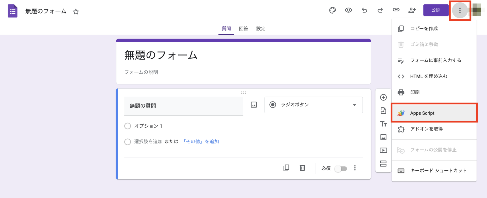Open the ラジオボタン question type dropdown
Screen dimensions: 487x198
point(314,105)
